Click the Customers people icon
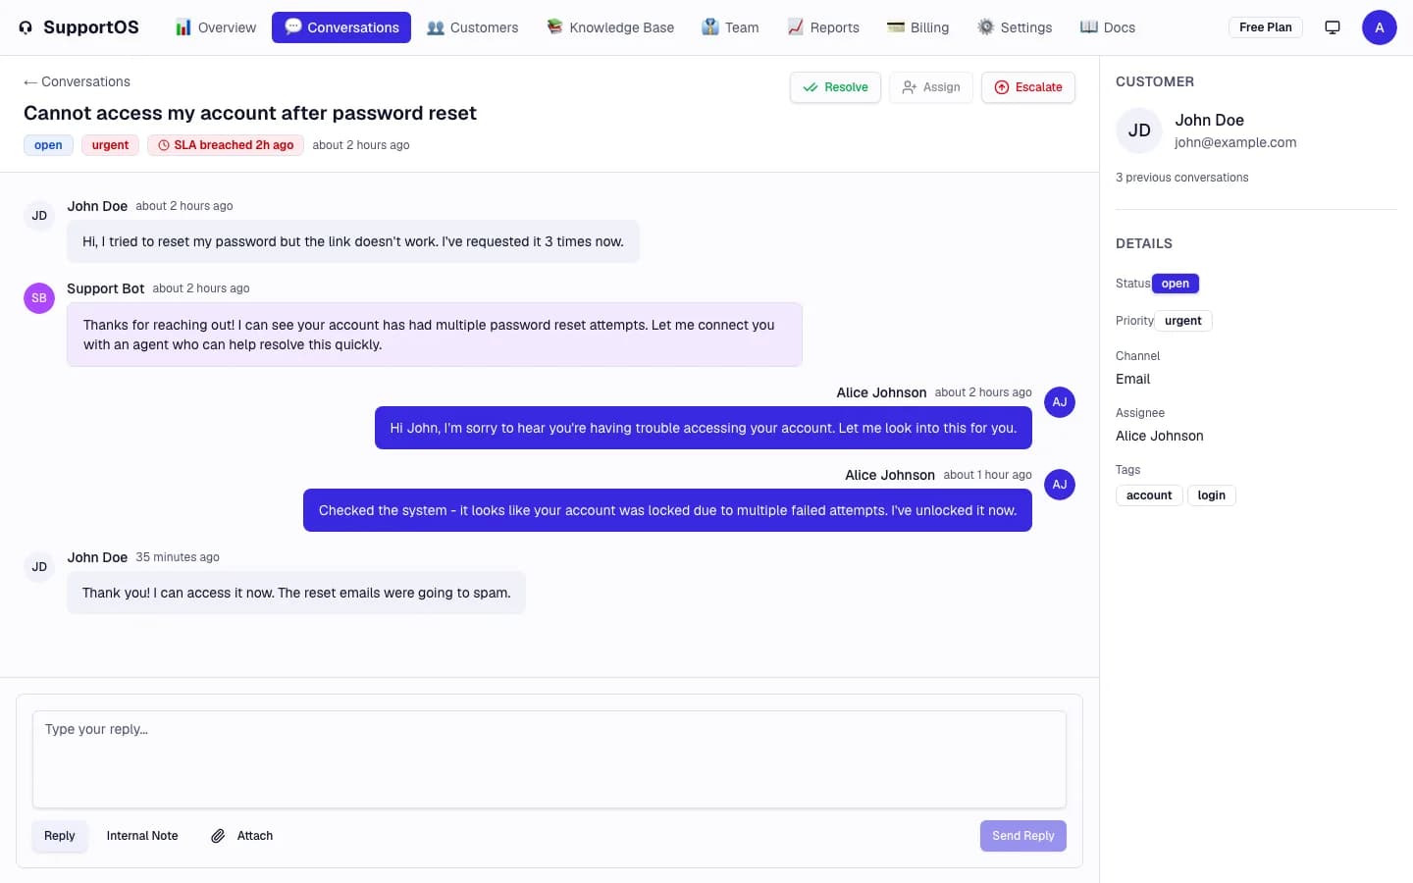 pyautogui.click(x=436, y=27)
